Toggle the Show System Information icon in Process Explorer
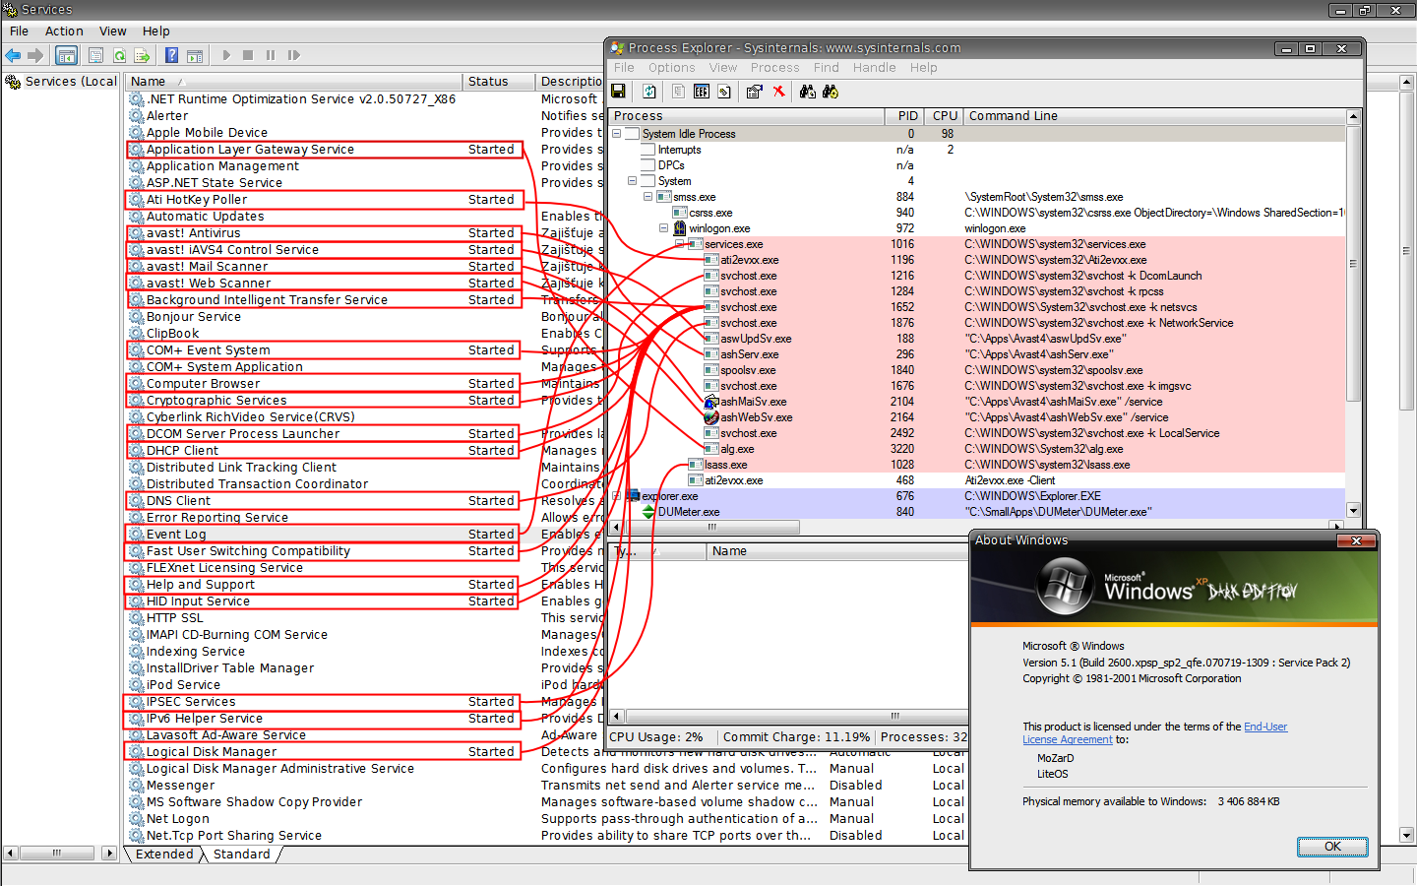 coord(701,92)
